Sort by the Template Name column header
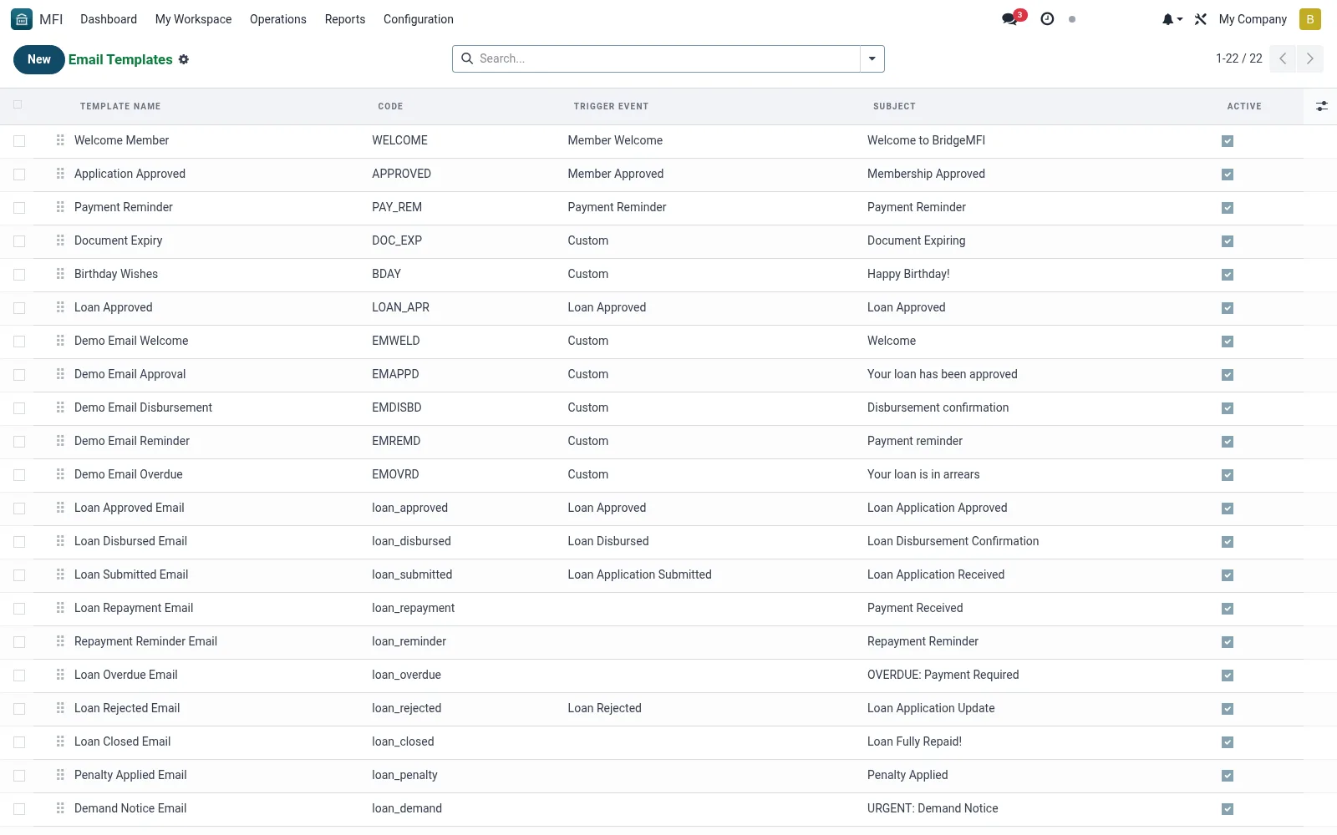The image size is (1337, 835). point(120,106)
